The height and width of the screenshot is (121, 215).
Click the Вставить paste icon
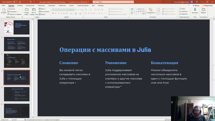click(x=4, y=10)
